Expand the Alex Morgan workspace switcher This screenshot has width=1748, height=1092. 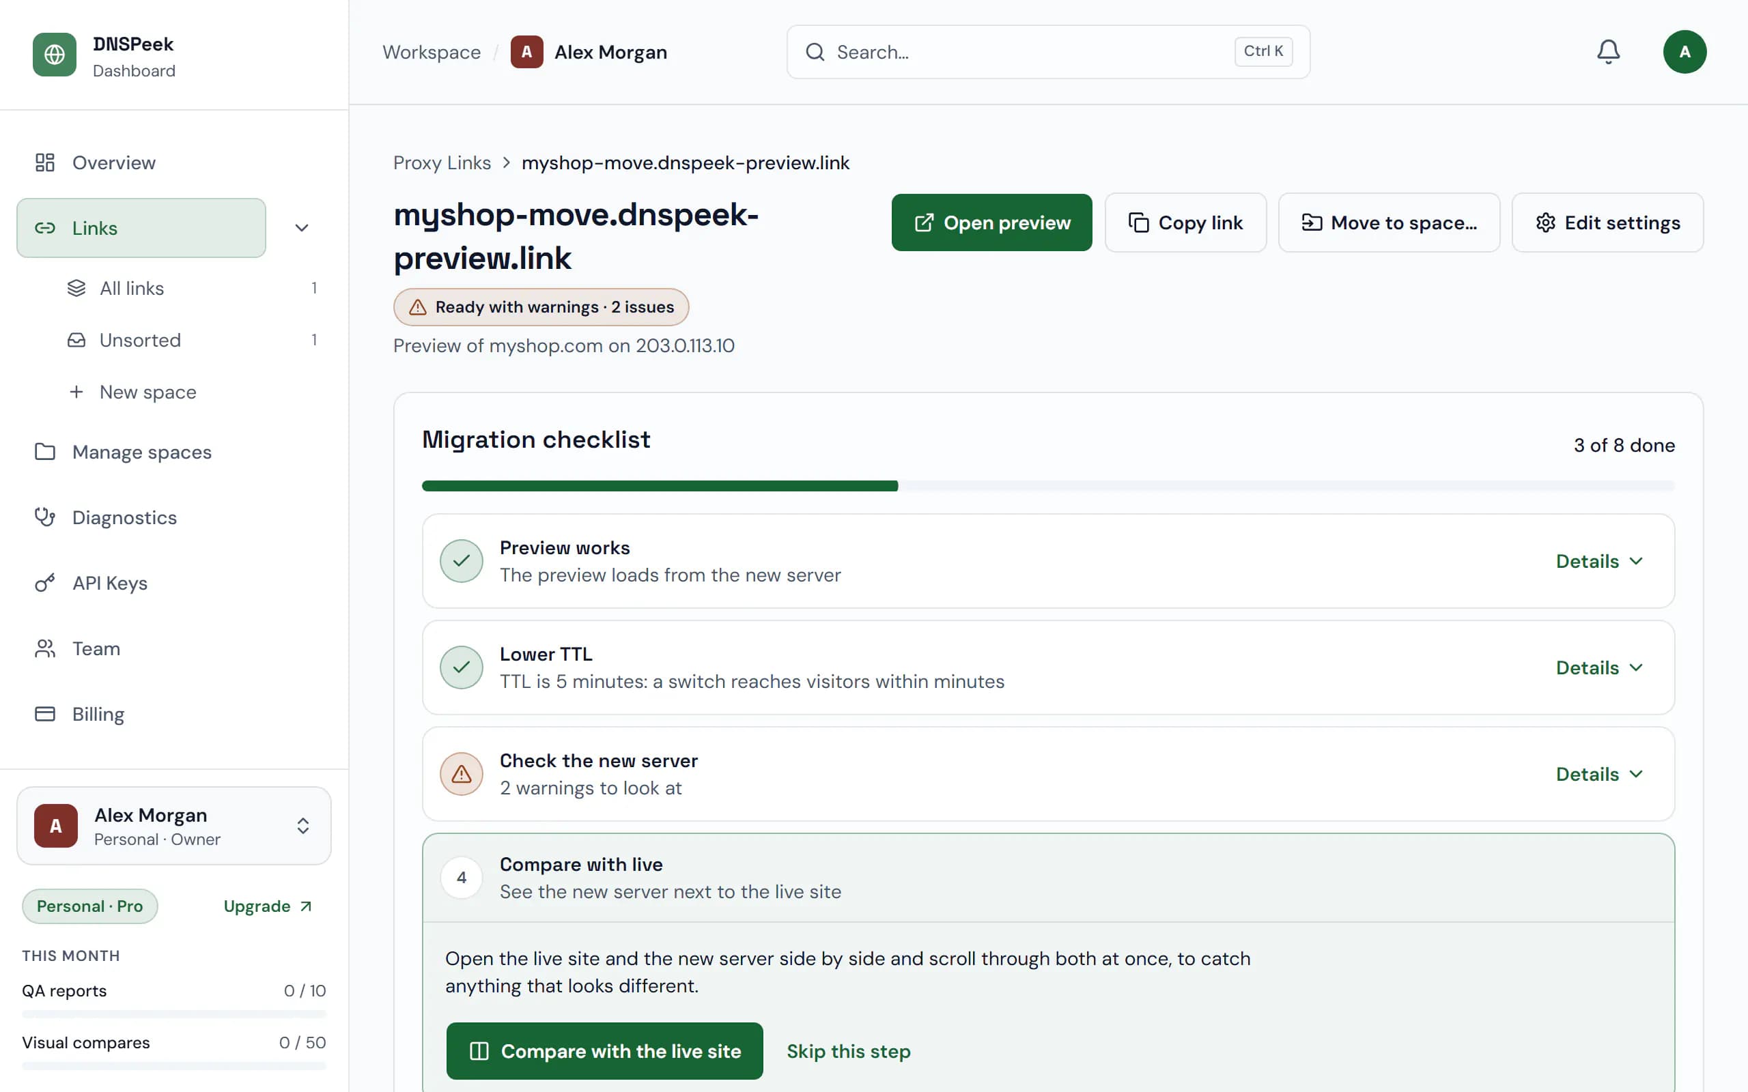pos(174,826)
